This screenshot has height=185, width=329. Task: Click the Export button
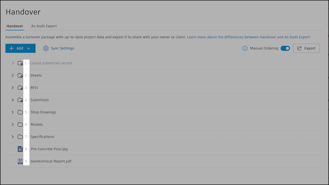306,48
